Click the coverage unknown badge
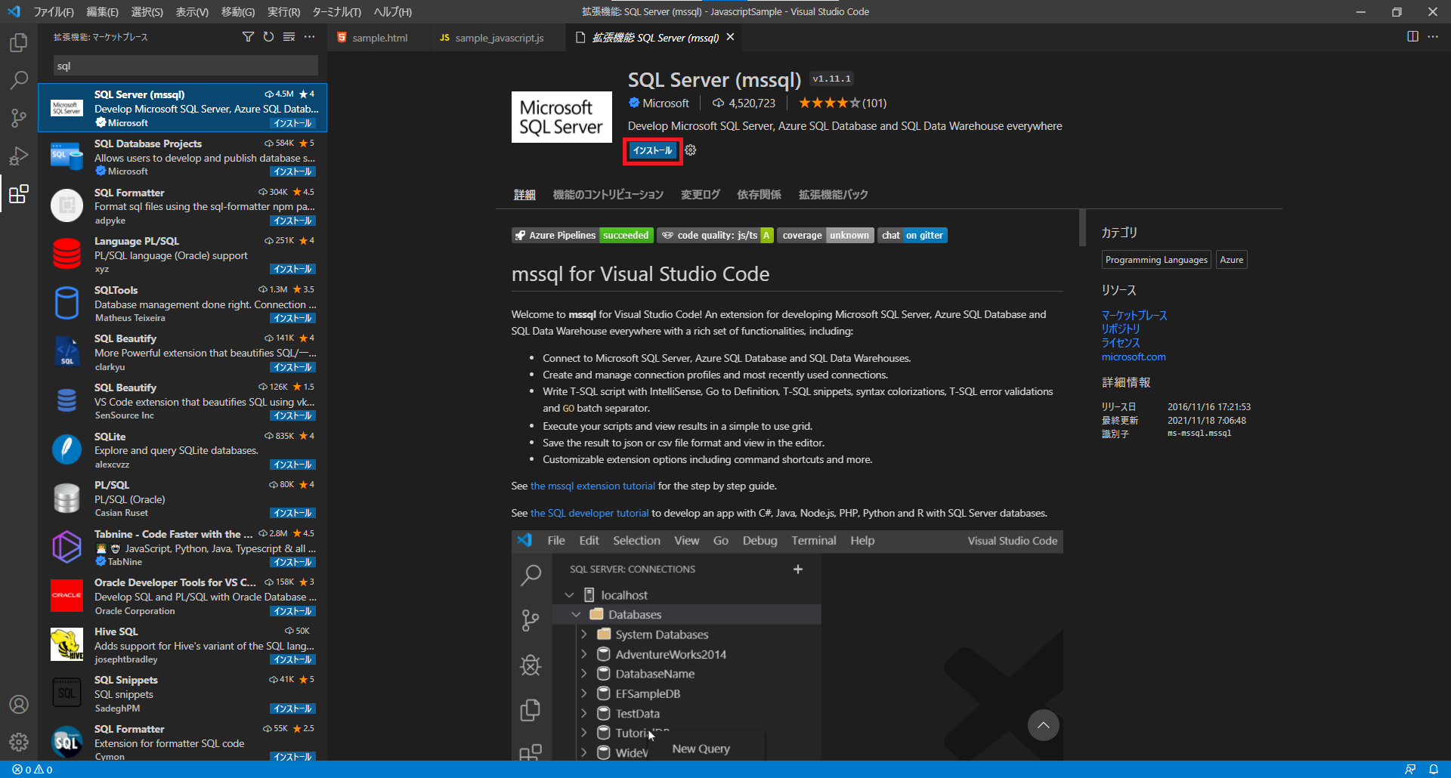1451x778 pixels. click(825, 236)
